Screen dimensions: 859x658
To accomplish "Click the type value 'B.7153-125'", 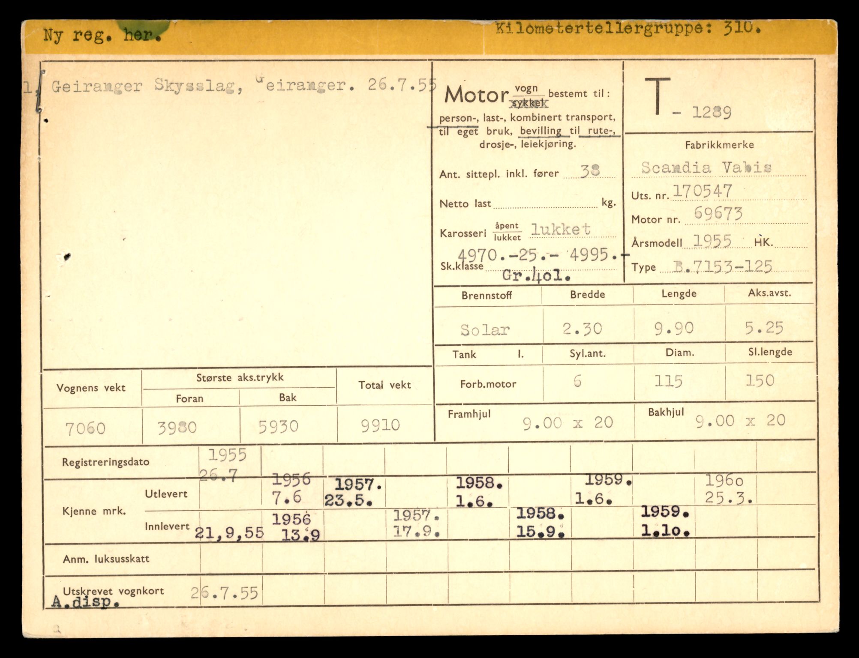I will coord(723,266).
